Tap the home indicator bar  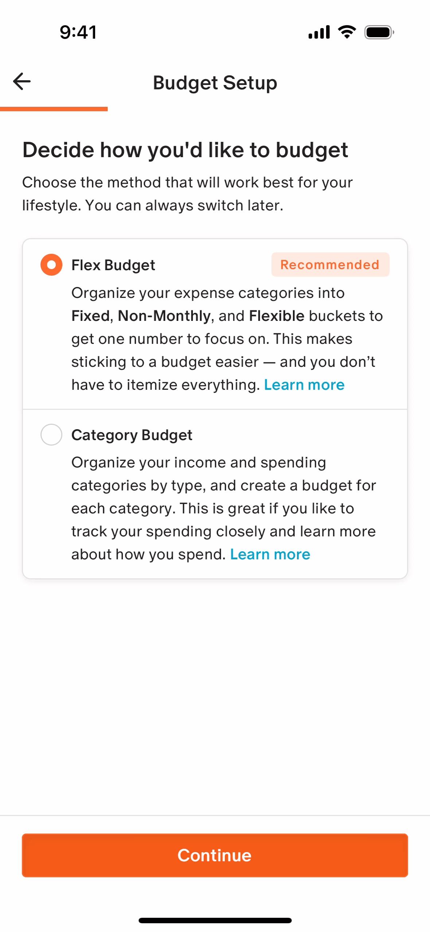point(215,920)
